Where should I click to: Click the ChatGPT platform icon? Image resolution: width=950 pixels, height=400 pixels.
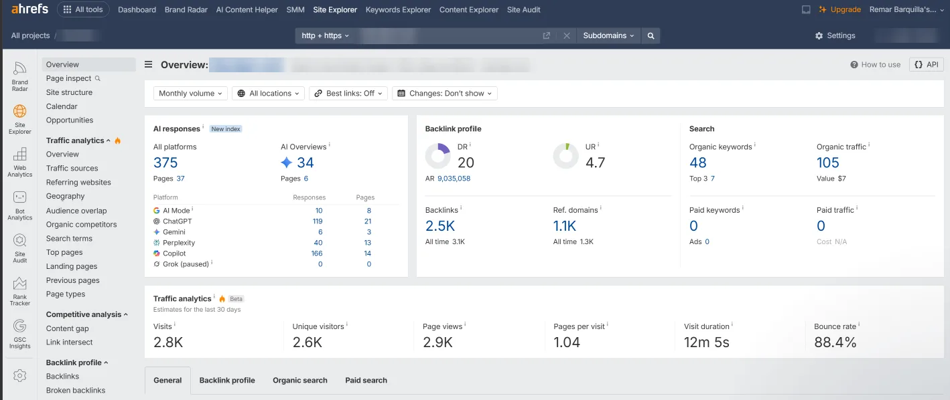click(157, 221)
